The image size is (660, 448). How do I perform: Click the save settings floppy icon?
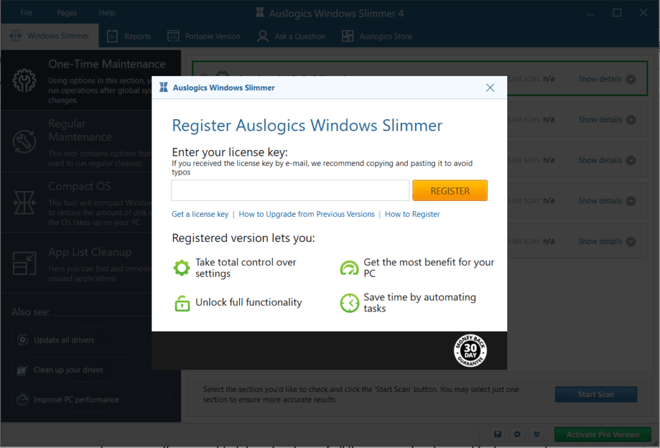tap(498, 434)
